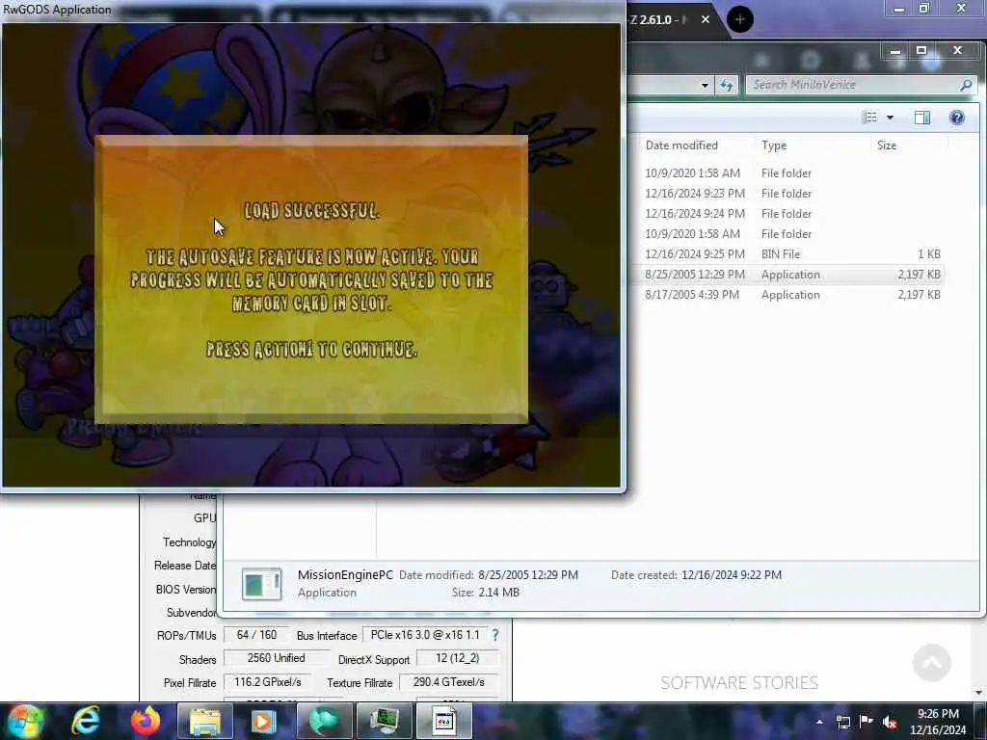
Task: Click the Bus Interface PCIe x16 3.0 field
Action: pyautogui.click(x=425, y=635)
